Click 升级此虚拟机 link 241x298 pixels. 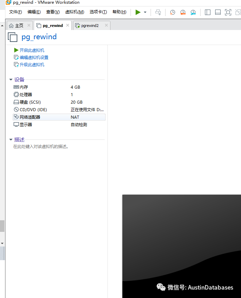32,65
